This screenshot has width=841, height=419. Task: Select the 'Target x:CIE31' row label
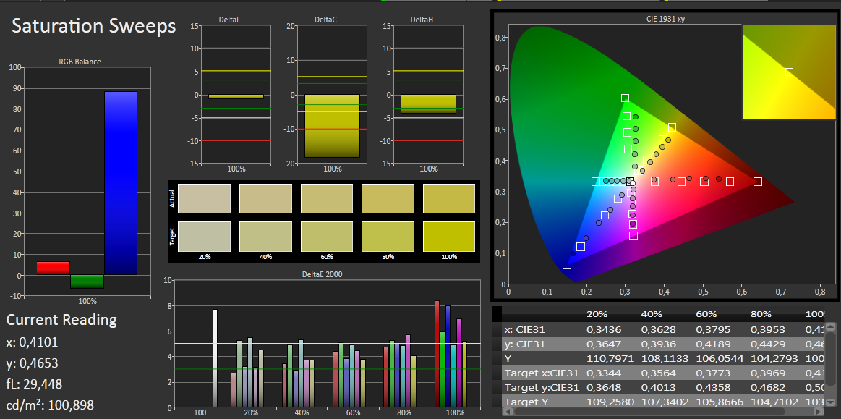click(x=542, y=373)
